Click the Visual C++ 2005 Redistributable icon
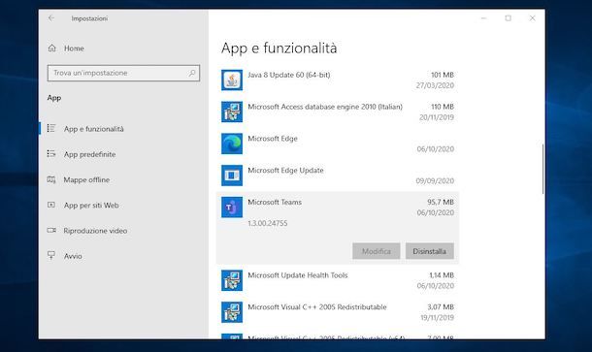The height and width of the screenshot is (352, 592). (x=232, y=312)
